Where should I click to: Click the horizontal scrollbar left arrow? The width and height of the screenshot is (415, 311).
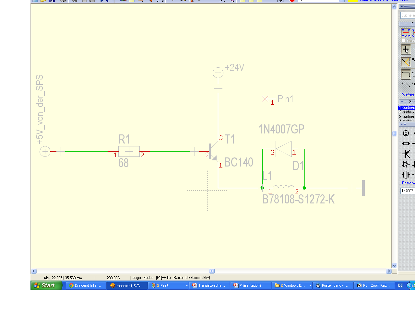(34, 271)
